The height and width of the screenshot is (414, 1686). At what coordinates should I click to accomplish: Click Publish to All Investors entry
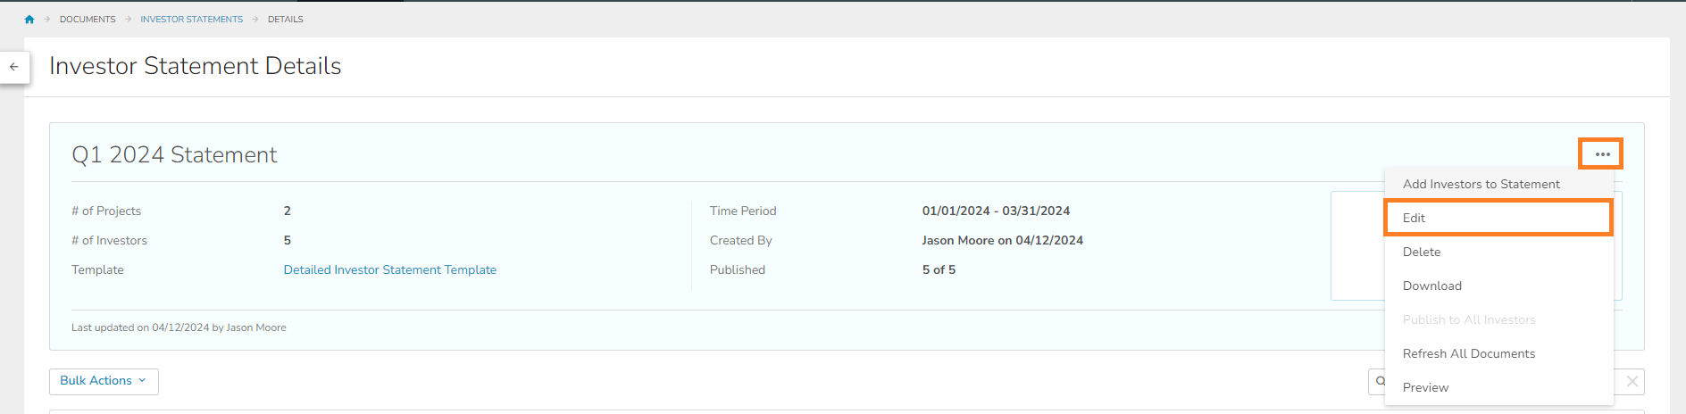click(x=1498, y=319)
